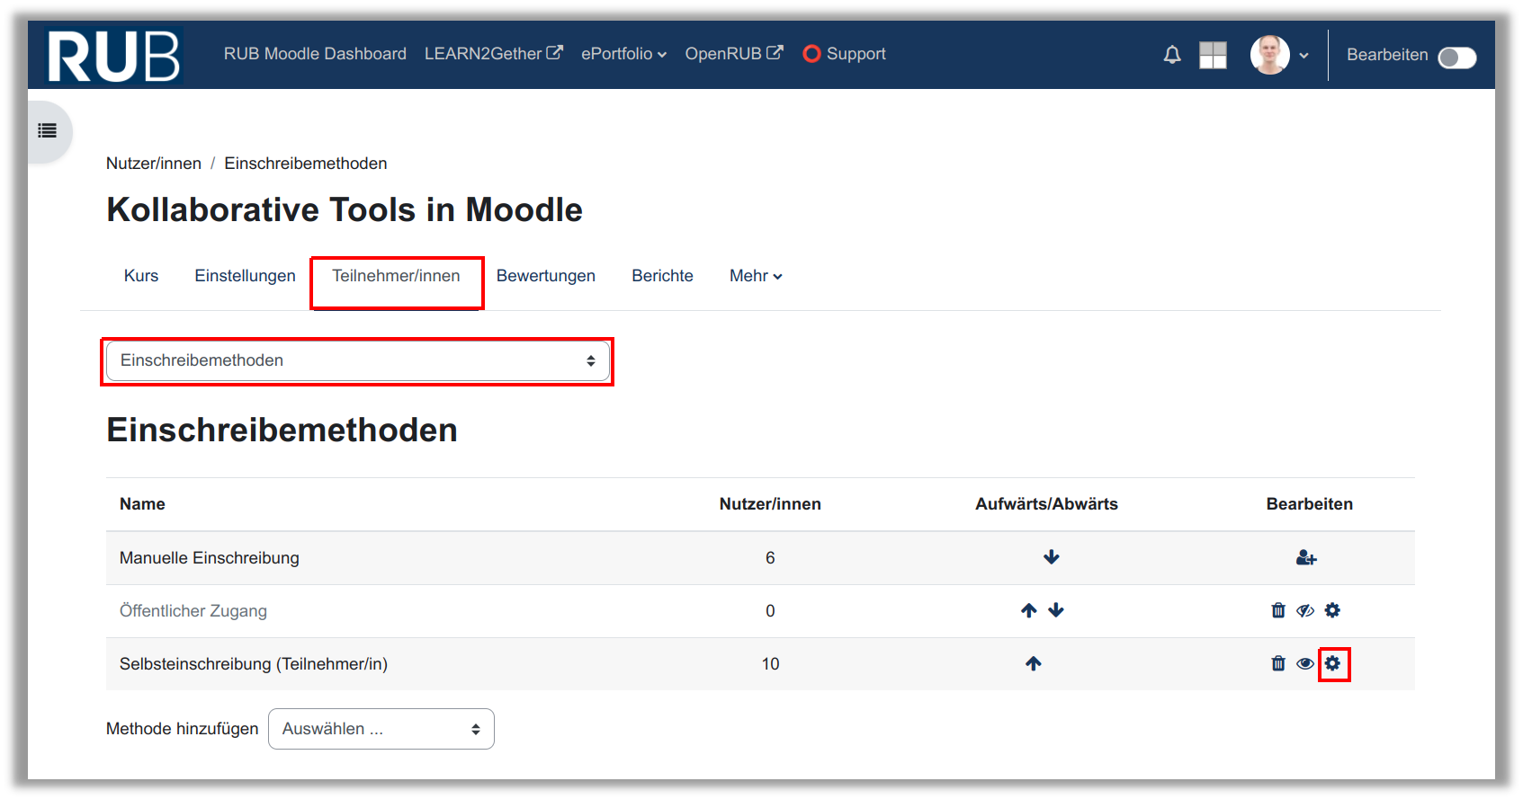Open settings gear for Selbsteinschreibung

point(1332,664)
